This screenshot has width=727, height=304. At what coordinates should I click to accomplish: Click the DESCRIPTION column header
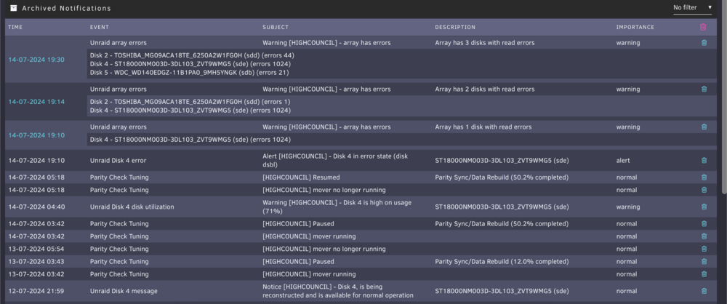tap(455, 28)
